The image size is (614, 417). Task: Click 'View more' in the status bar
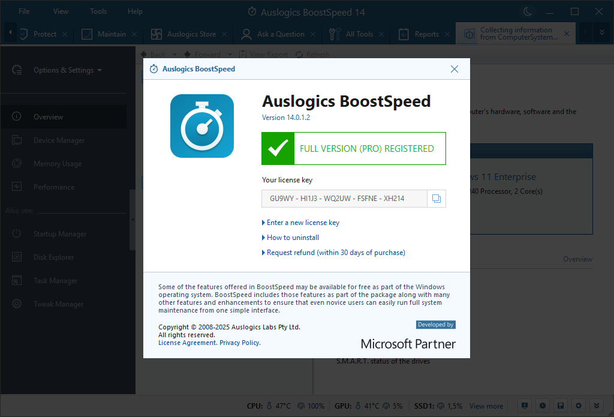pos(486,406)
